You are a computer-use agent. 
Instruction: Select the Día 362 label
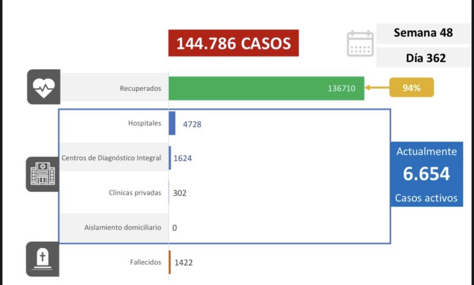coord(425,58)
